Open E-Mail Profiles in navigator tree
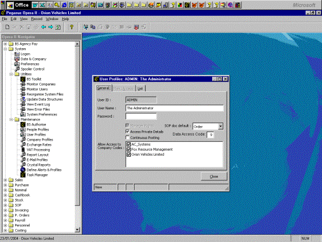This screenshot has width=322, height=242. click(37, 160)
